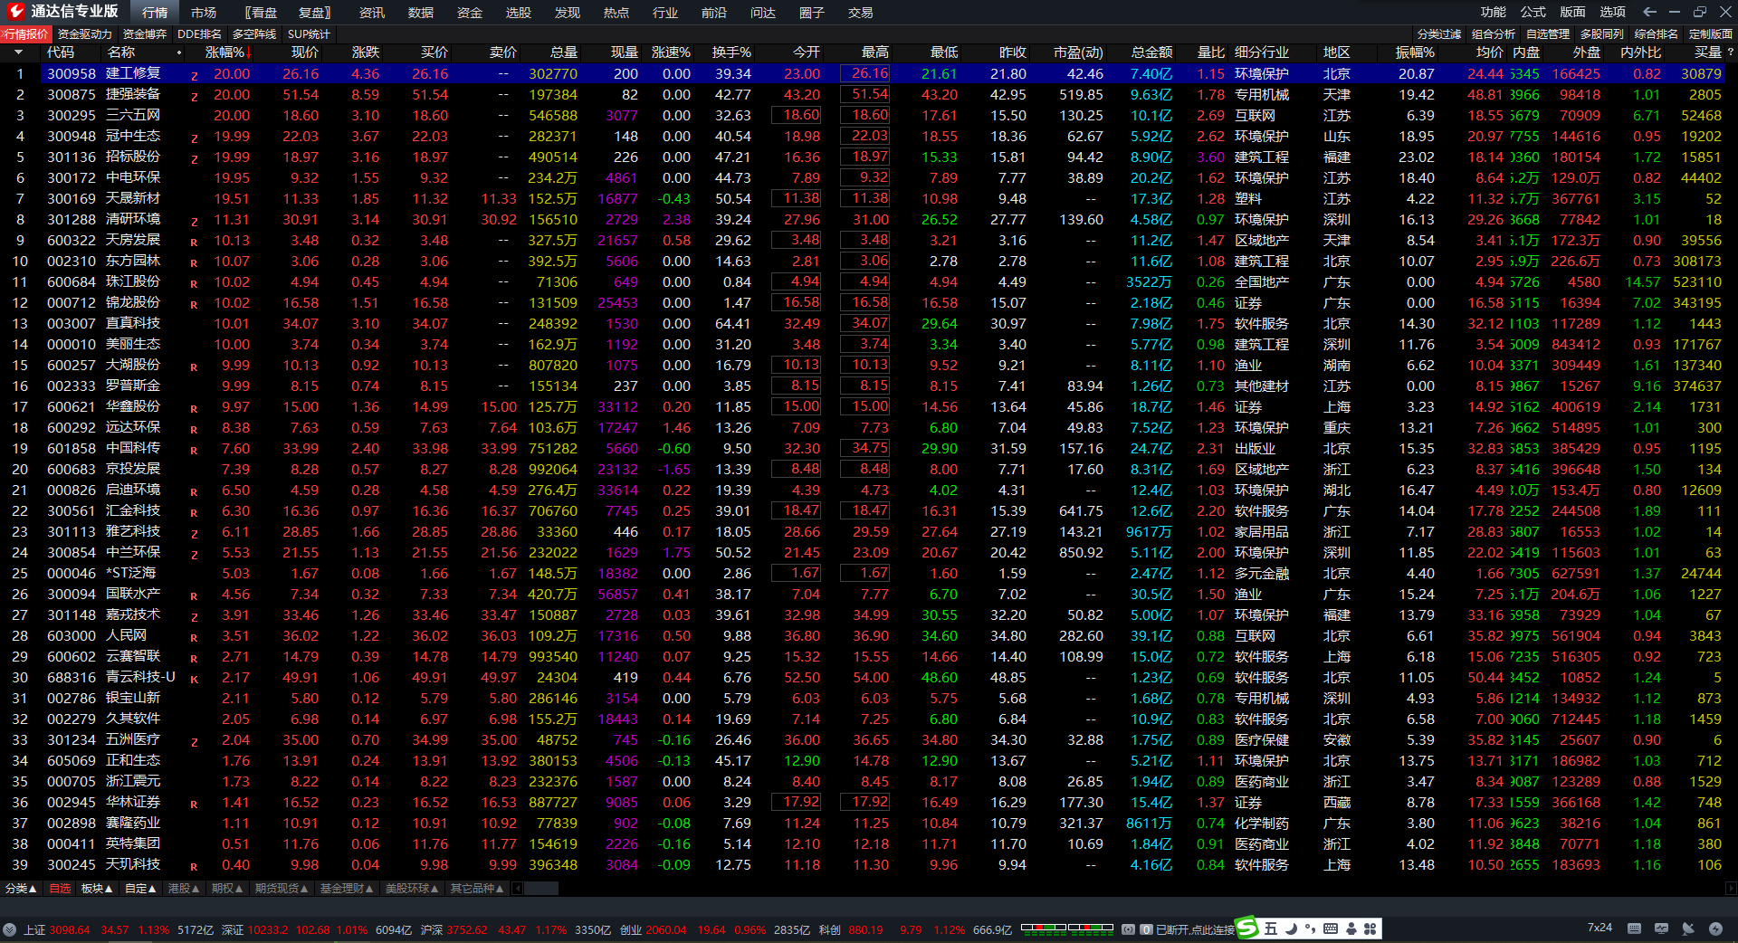This screenshot has width=1738, height=943.
Task: Click the 通达信 red logo icon
Action: click(15, 11)
